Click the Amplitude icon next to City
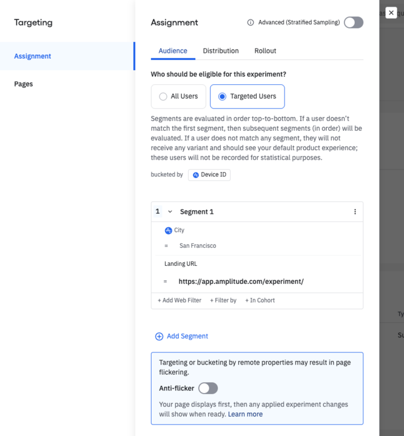 click(x=168, y=231)
